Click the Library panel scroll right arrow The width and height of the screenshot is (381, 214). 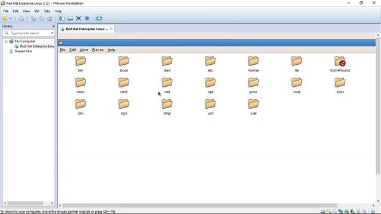(x=52, y=203)
